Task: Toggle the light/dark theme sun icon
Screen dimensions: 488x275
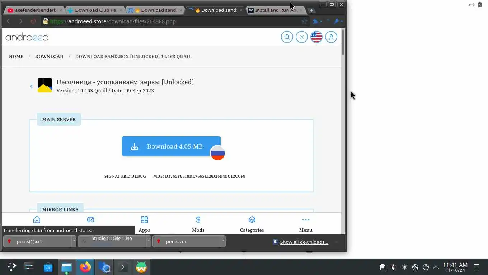Action: tap(302, 37)
